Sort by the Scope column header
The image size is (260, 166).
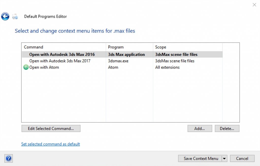tap(188, 47)
